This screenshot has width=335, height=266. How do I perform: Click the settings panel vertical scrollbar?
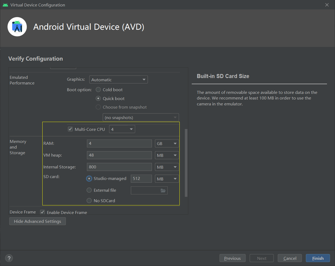click(x=186, y=163)
